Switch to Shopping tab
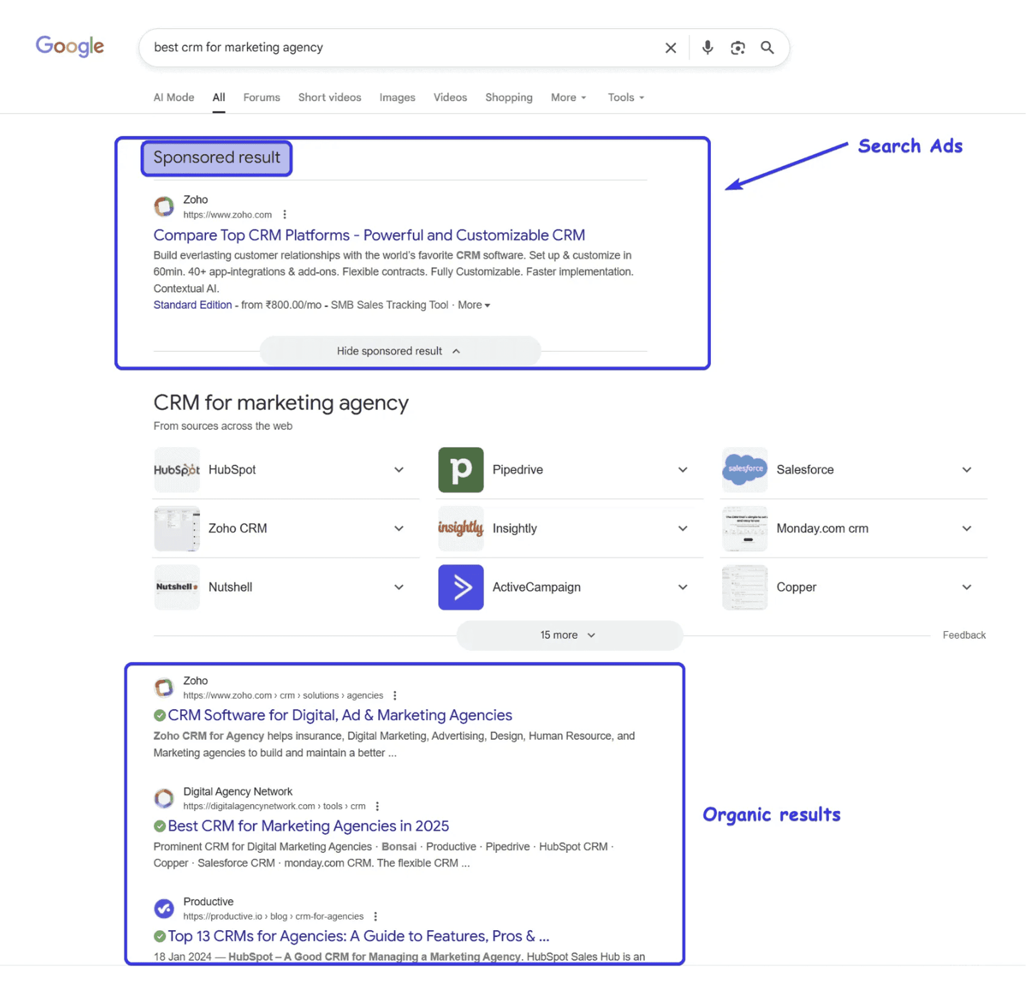Image resolution: width=1033 pixels, height=992 pixels. (508, 97)
